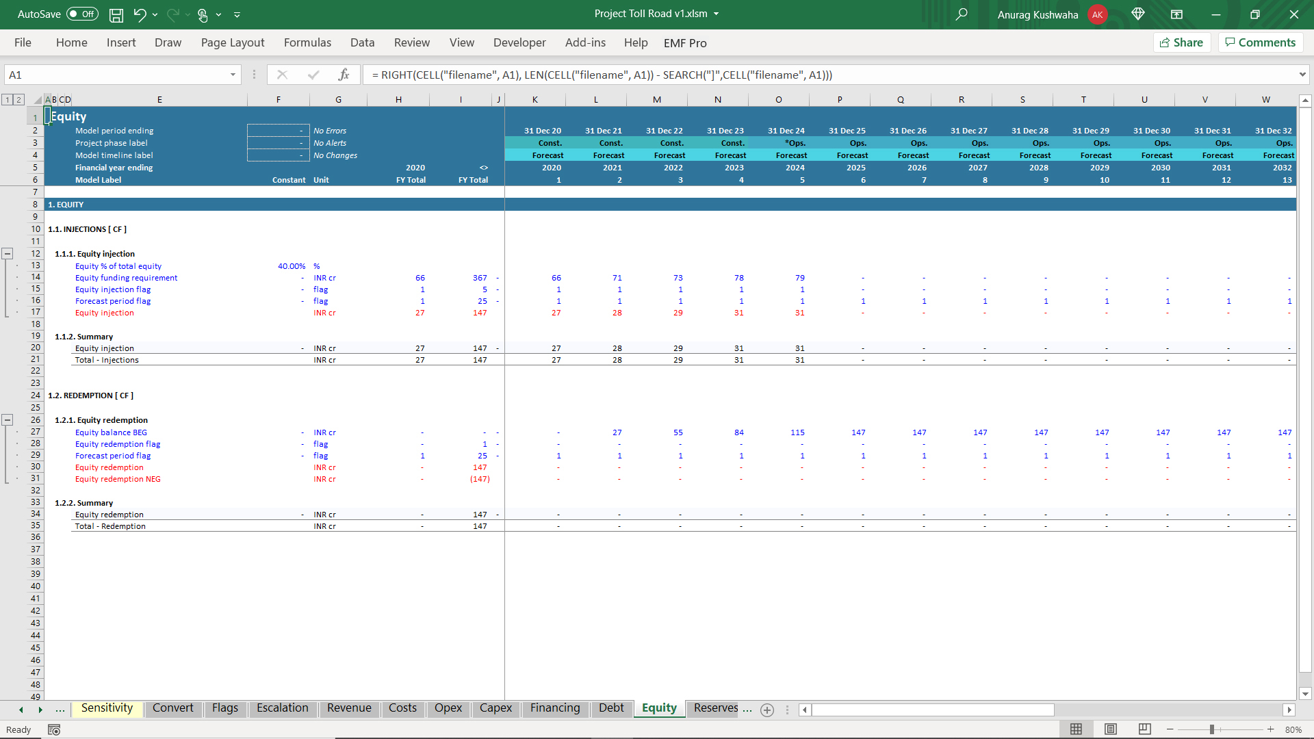Open Customize Quick Access Toolbar dropdown
Screen dimensions: 1314x739
tap(237, 14)
